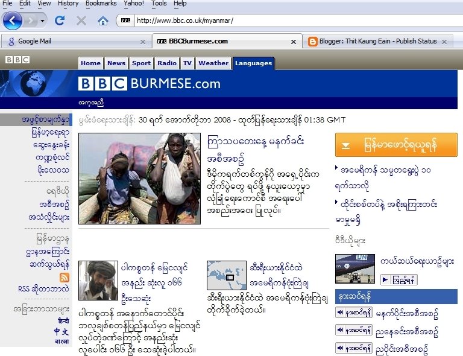Open the History menu
This screenshot has height=356, width=463.
click(x=68, y=3)
